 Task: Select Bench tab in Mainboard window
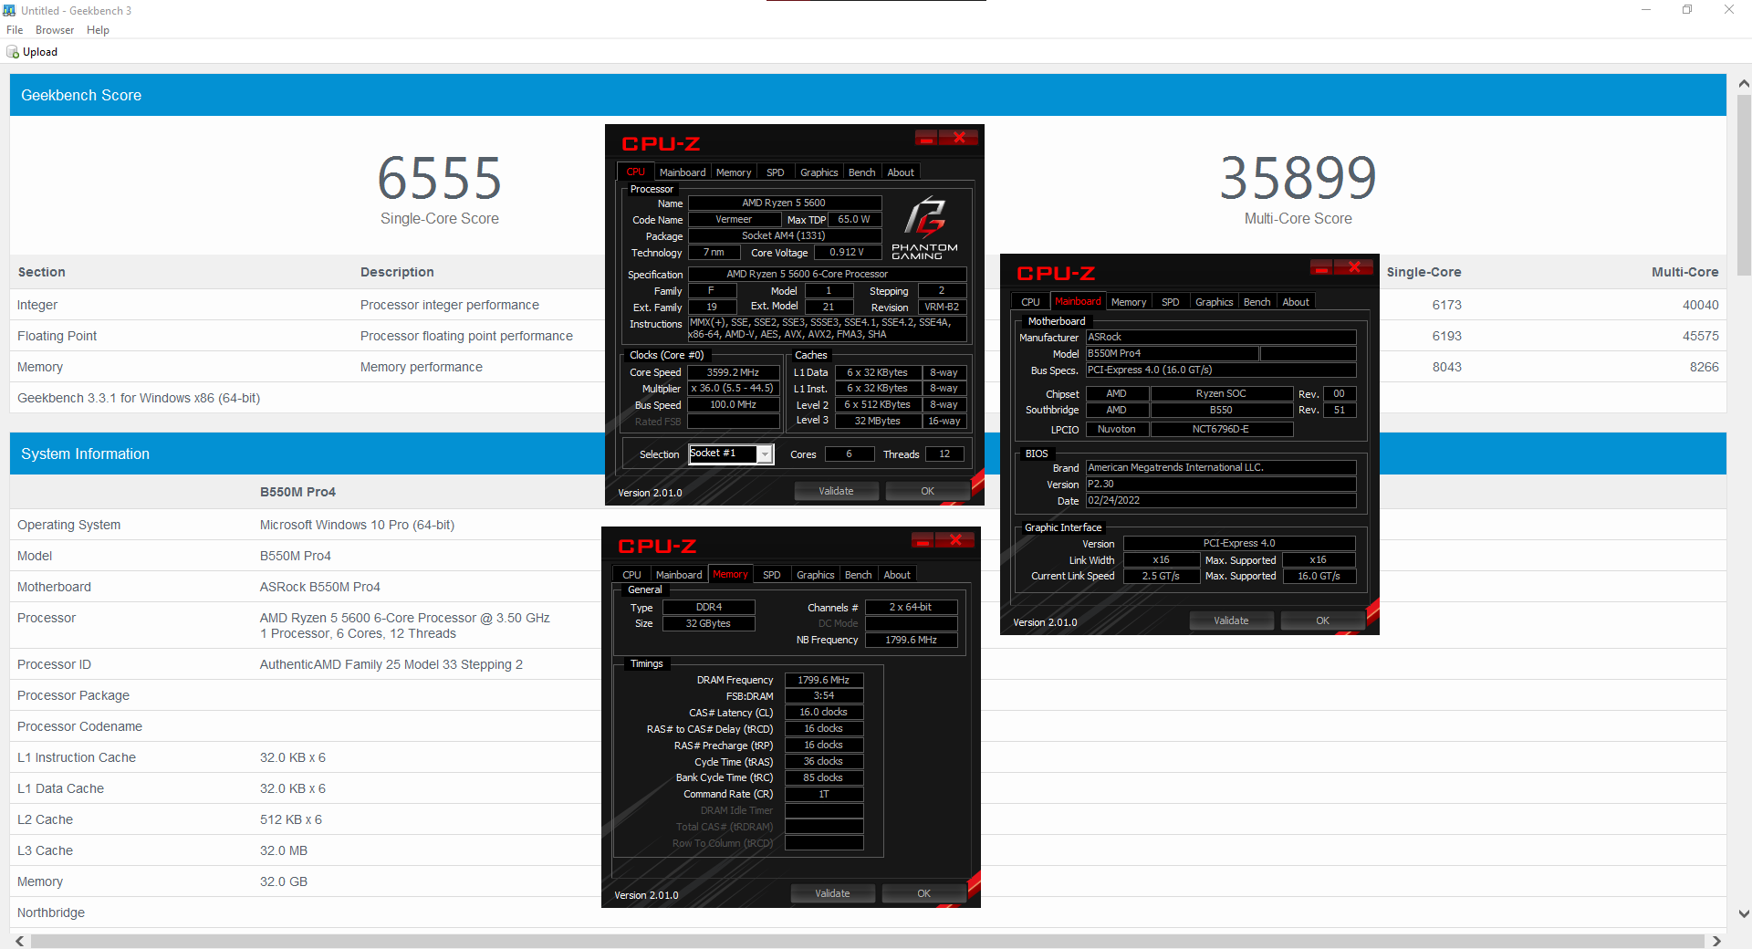click(x=1257, y=302)
